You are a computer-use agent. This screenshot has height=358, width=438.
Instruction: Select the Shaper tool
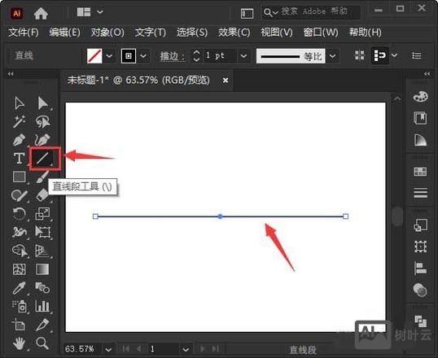pos(19,195)
